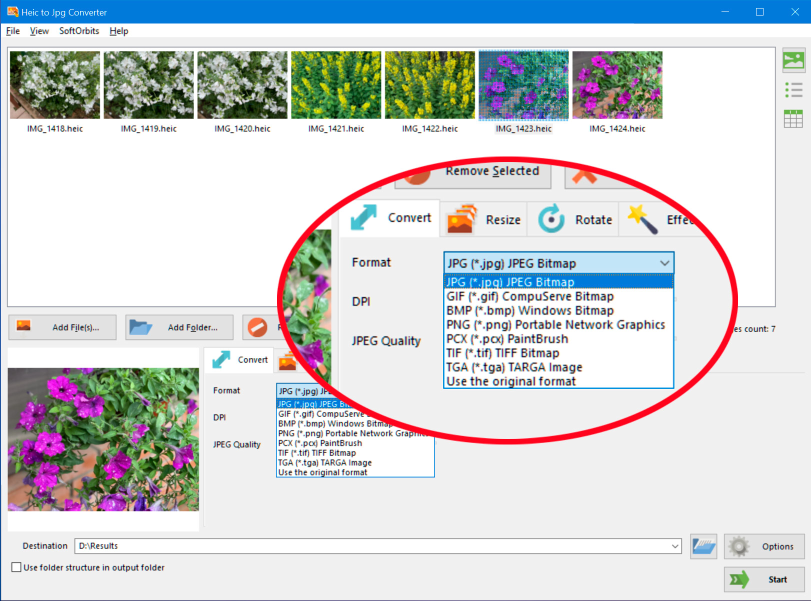811x601 pixels.
Task: Click the Options gear icon
Action: click(739, 546)
